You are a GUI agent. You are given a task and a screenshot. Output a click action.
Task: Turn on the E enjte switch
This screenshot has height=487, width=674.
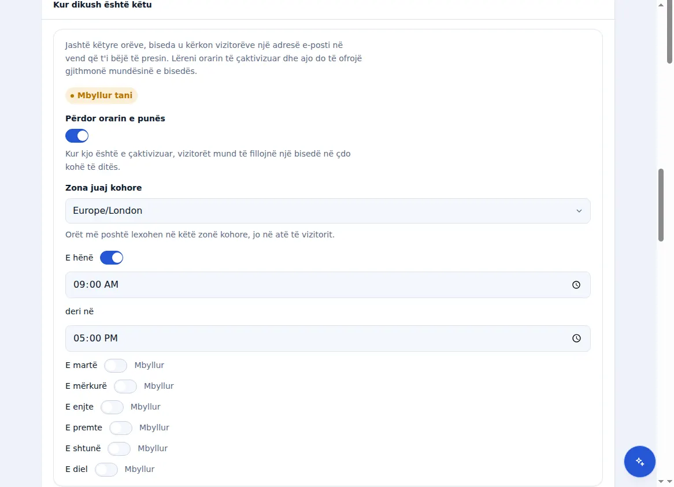pyautogui.click(x=112, y=407)
